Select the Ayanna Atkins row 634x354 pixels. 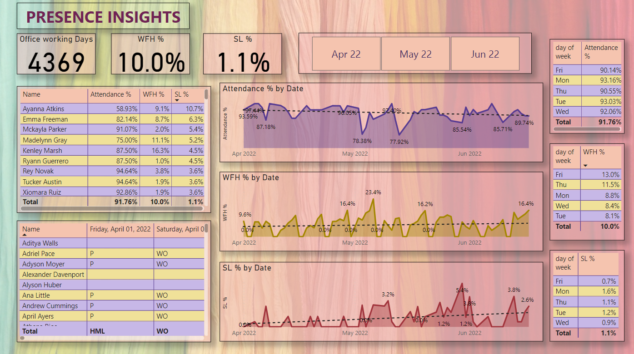click(43, 109)
